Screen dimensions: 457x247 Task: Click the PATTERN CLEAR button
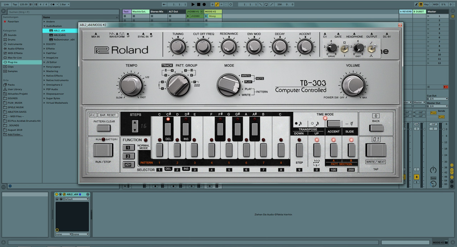click(x=104, y=128)
